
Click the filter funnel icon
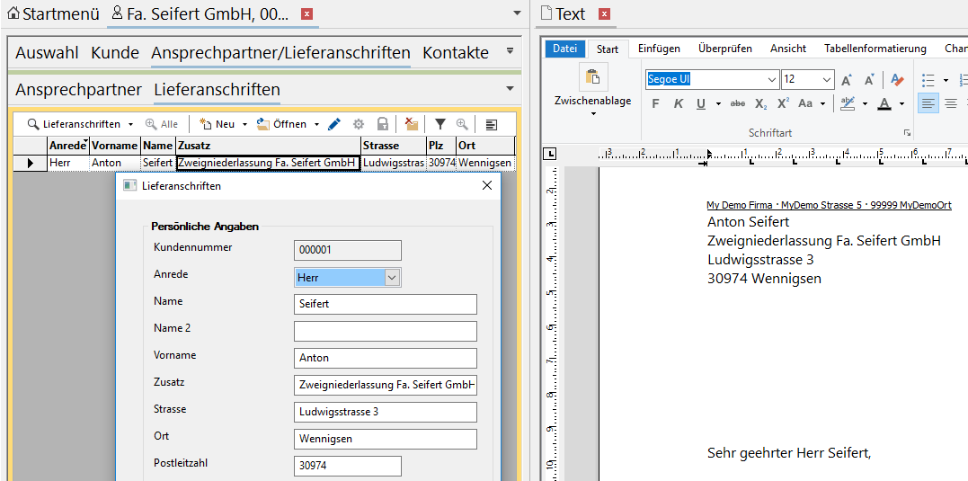[440, 124]
